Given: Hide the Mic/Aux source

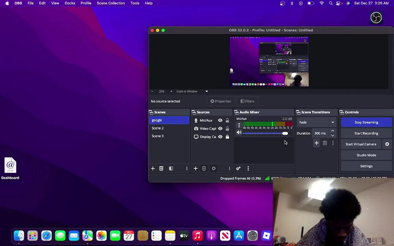Looking at the screenshot, I should point(220,121).
